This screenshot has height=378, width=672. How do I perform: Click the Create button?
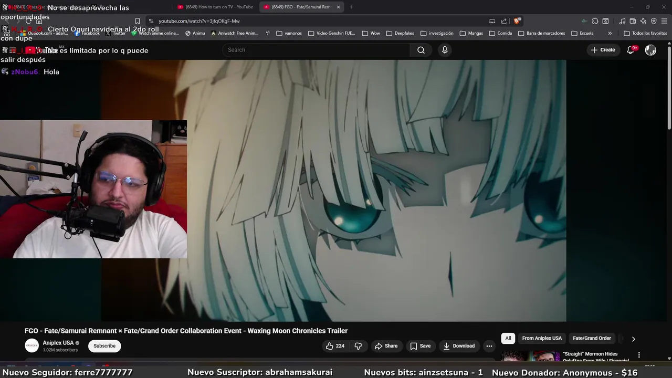(x=603, y=50)
